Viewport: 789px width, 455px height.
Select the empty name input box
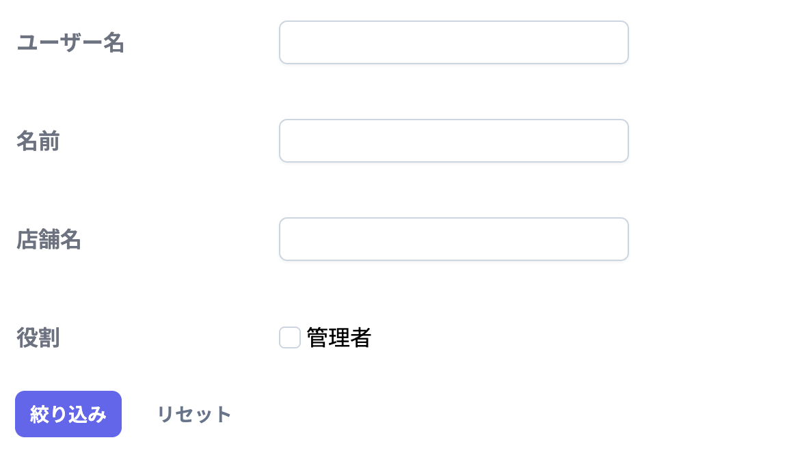453,141
